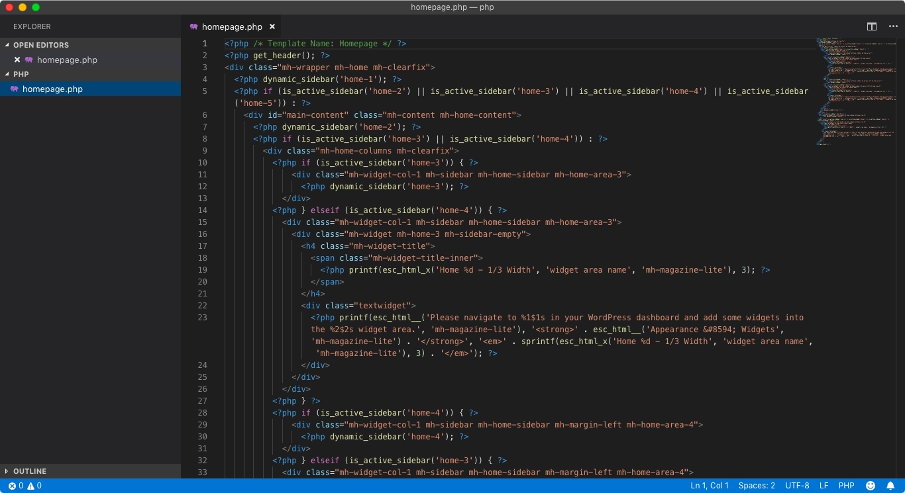This screenshot has width=905, height=493.
Task: Change end of line sequence LF
Action: point(824,486)
